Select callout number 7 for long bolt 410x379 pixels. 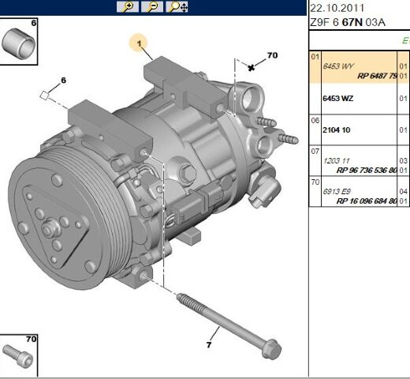[209, 345]
